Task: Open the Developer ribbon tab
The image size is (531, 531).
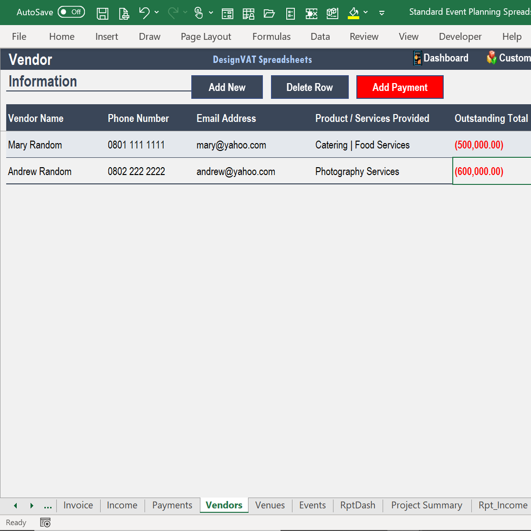Action: tap(460, 36)
